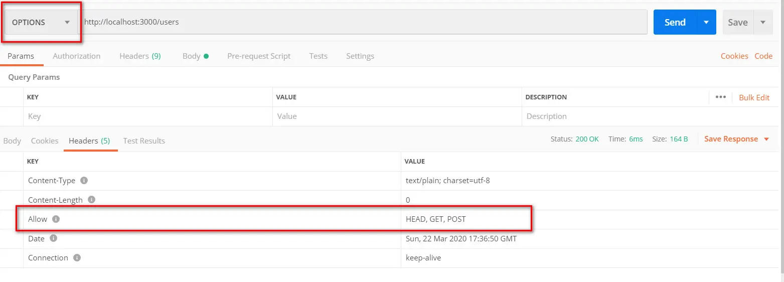Viewport: 784px width, 282px height.
Task: Click the three-dots column options icon
Action: (721, 97)
